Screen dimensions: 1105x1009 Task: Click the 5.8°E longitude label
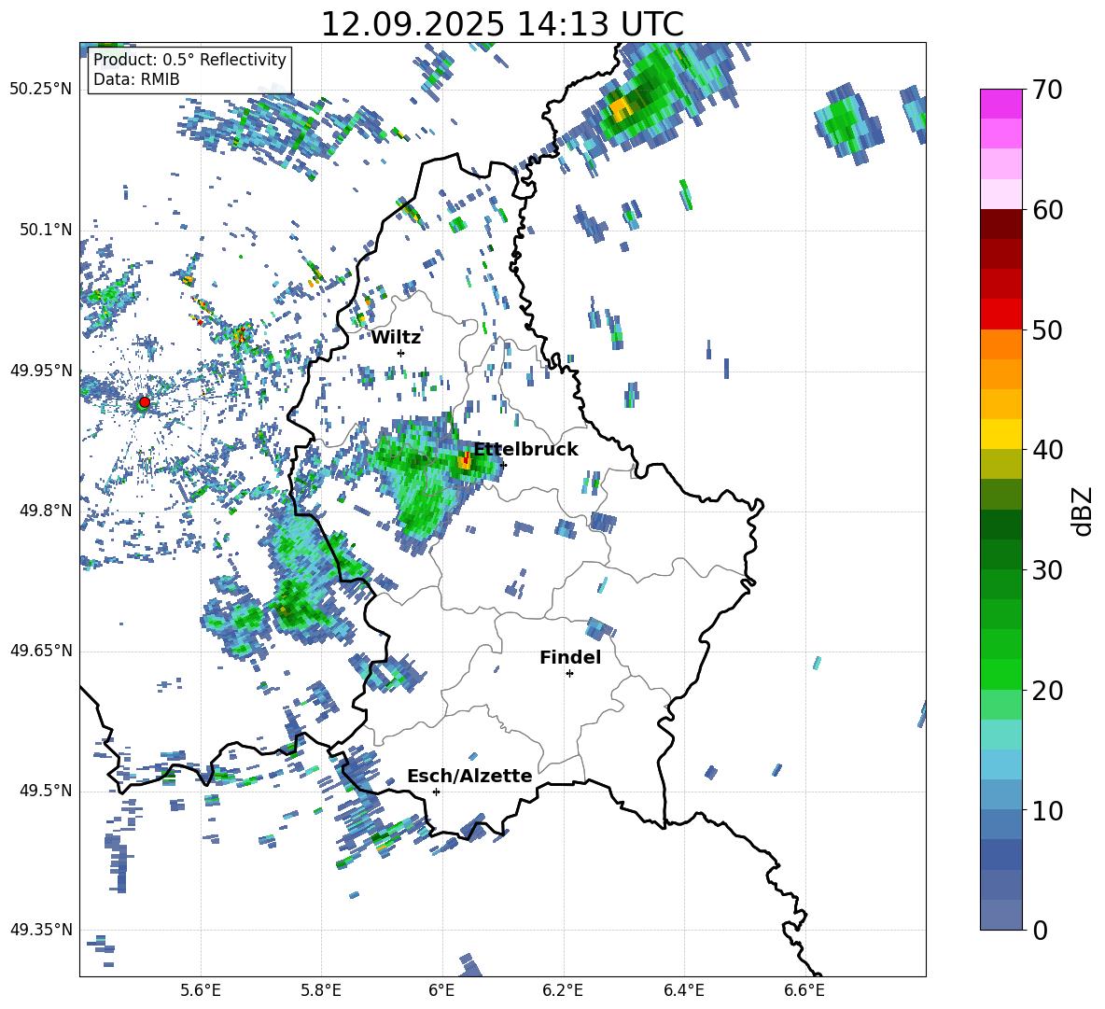321,990
